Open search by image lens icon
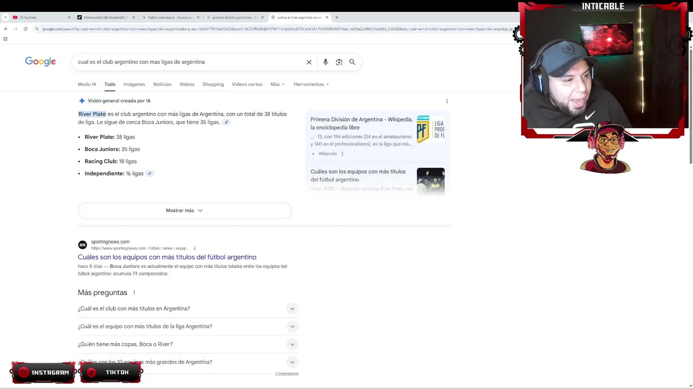Image resolution: width=693 pixels, height=389 pixels. coord(339,62)
